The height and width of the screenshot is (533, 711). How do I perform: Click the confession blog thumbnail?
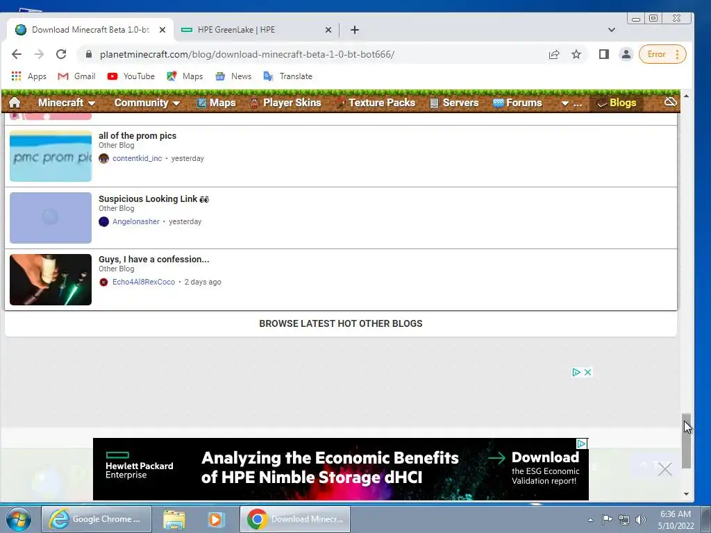point(51,280)
